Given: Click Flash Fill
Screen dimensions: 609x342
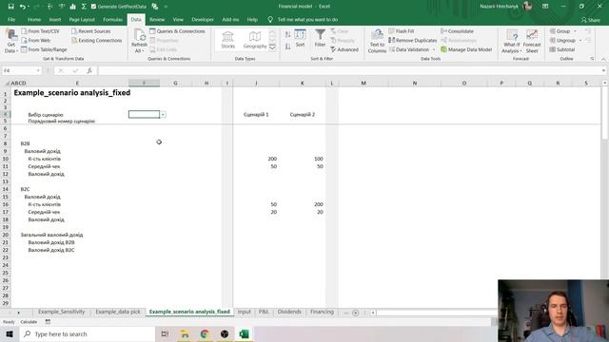Looking at the screenshot, I should 402,31.
